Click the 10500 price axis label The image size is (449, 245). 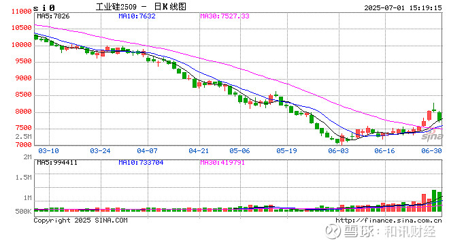[x=22, y=28]
